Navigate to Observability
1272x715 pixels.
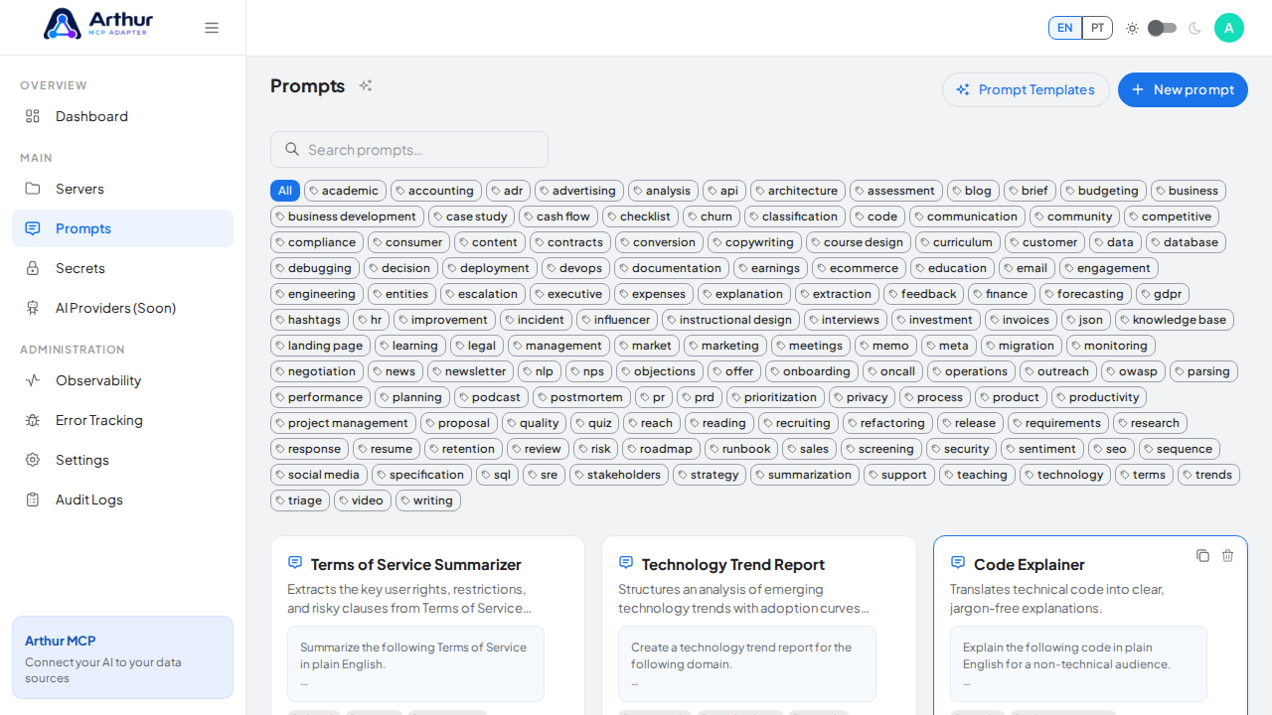click(x=122, y=380)
